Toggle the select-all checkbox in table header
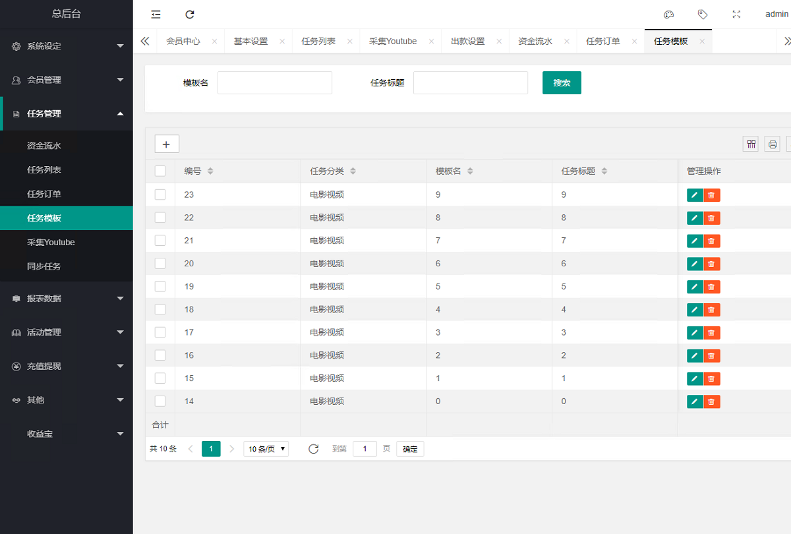 coord(160,171)
